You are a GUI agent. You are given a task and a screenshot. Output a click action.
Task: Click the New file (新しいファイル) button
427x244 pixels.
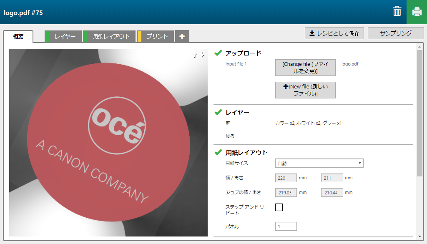305,90
